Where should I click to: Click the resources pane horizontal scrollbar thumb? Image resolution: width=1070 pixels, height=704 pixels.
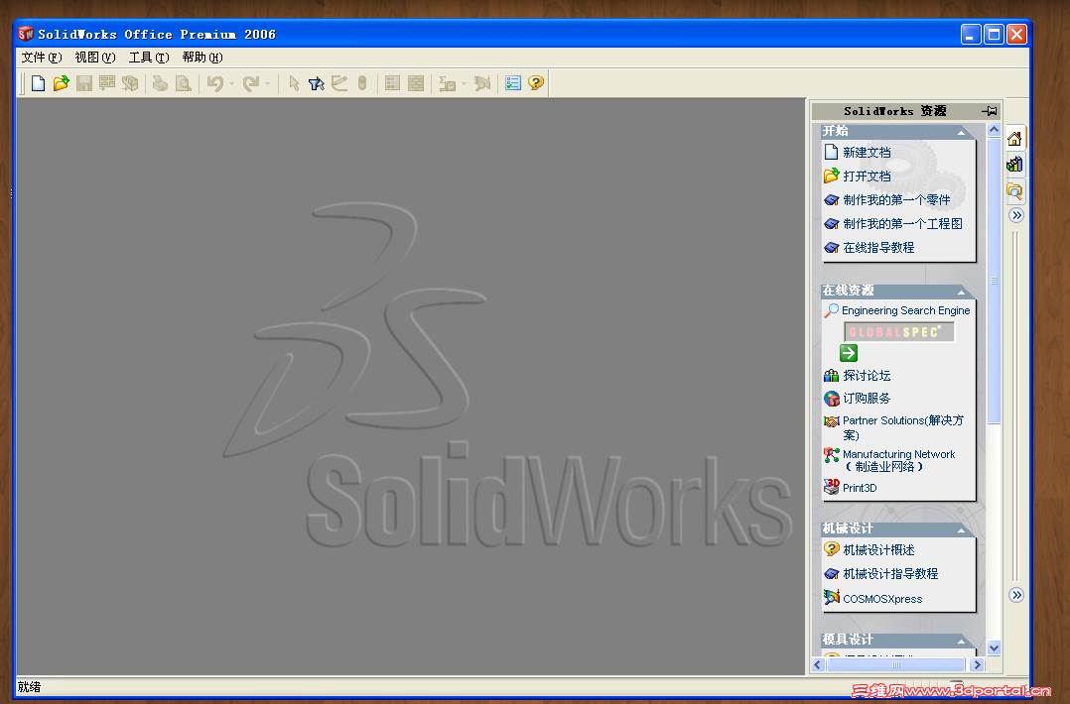coord(896,664)
